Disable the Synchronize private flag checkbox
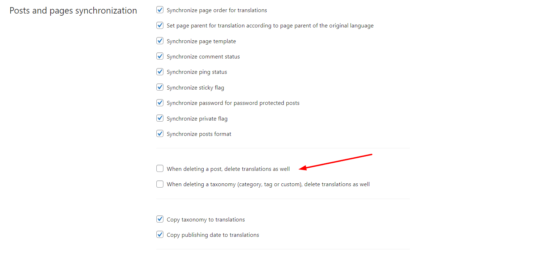 tap(160, 118)
